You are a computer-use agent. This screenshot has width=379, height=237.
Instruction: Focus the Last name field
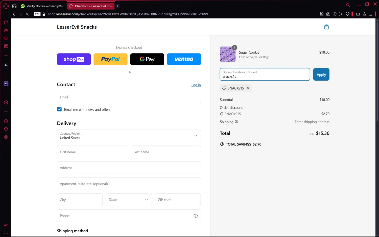[166, 152]
